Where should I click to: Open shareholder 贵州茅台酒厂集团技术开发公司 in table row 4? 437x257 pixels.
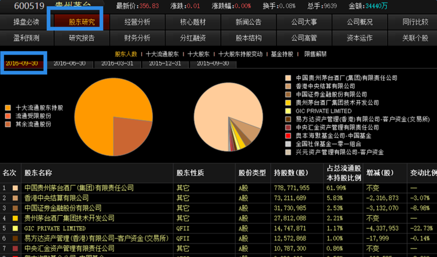(x=69, y=218)
